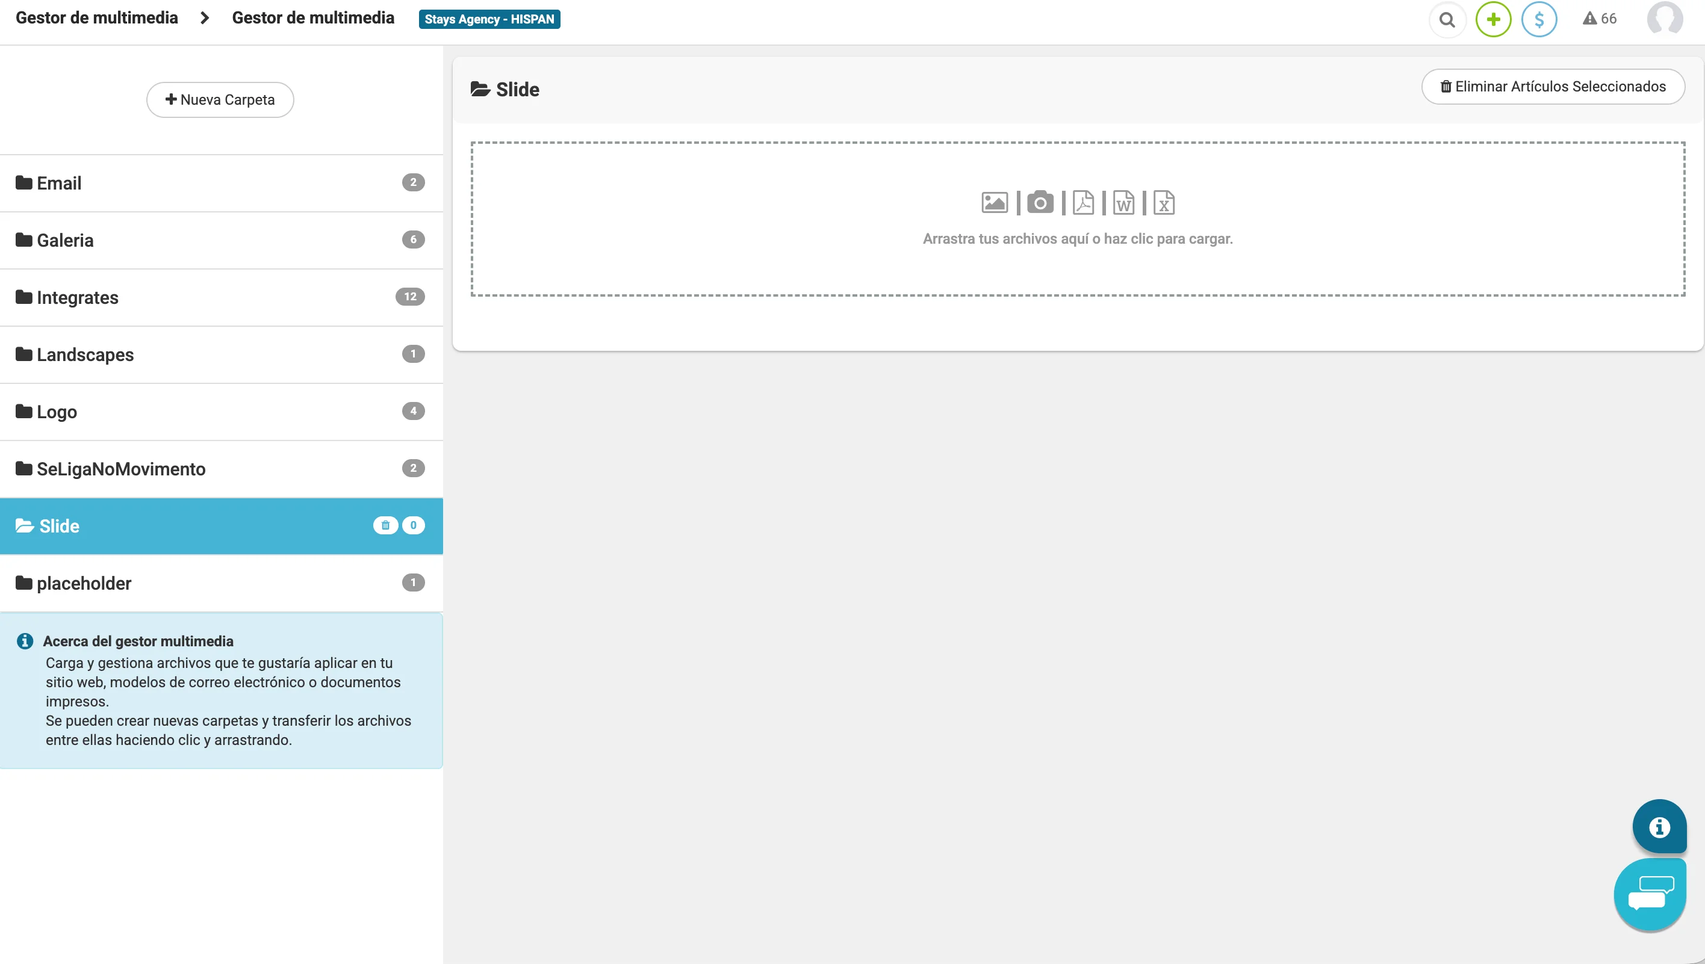Click the Nueva Carpeta button
This screenshot has height=964, width=1705.
220,100
